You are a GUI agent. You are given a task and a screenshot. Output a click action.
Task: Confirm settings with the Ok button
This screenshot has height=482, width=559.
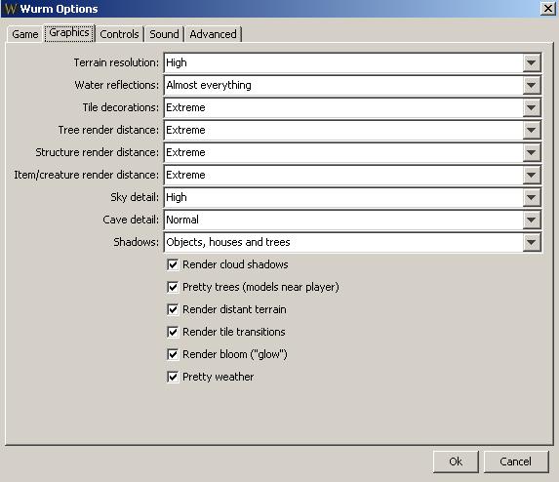pyautogui.click(x=456, y=462)
